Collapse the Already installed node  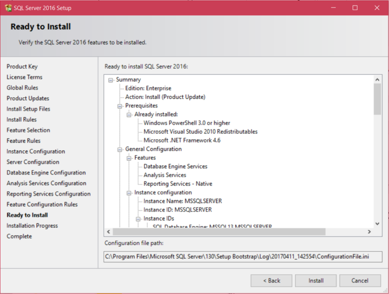(x=129, y=115)
